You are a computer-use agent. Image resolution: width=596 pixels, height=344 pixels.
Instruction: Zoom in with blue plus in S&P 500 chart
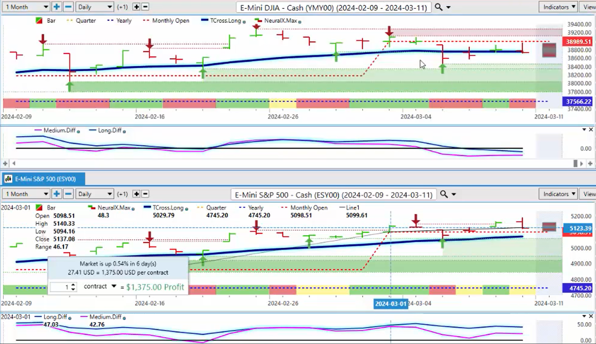tap(56, 194)
